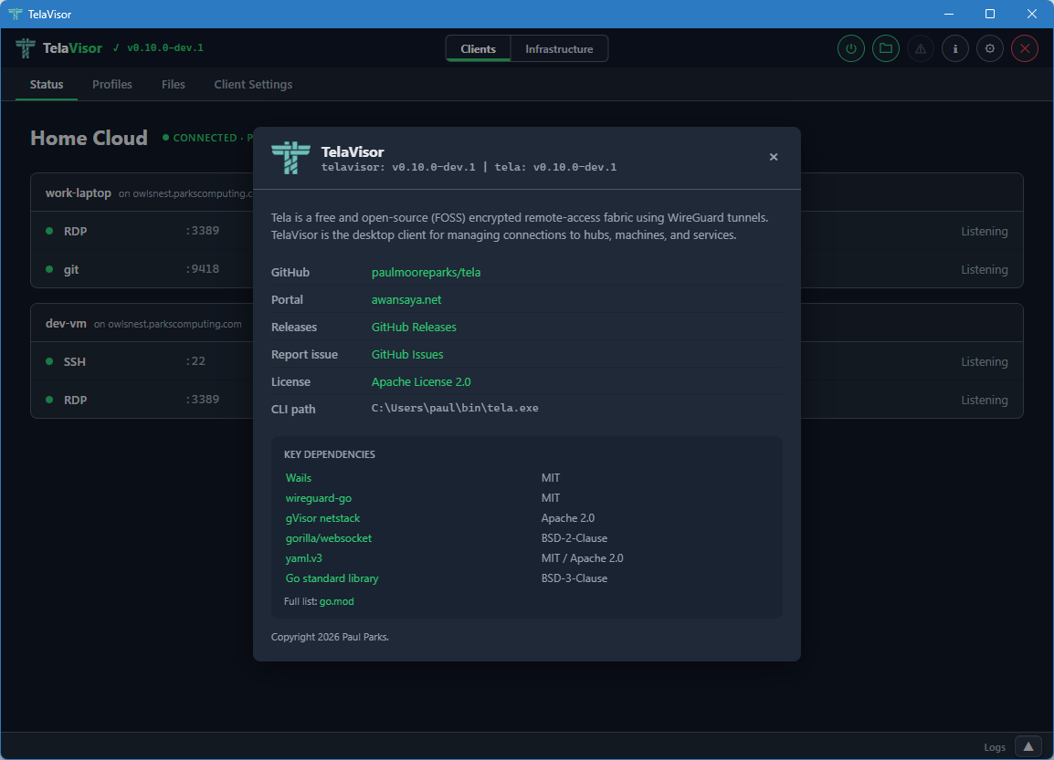Click the green power icon in header
This screenshot has width=1054, height=760.
[850, 48]
